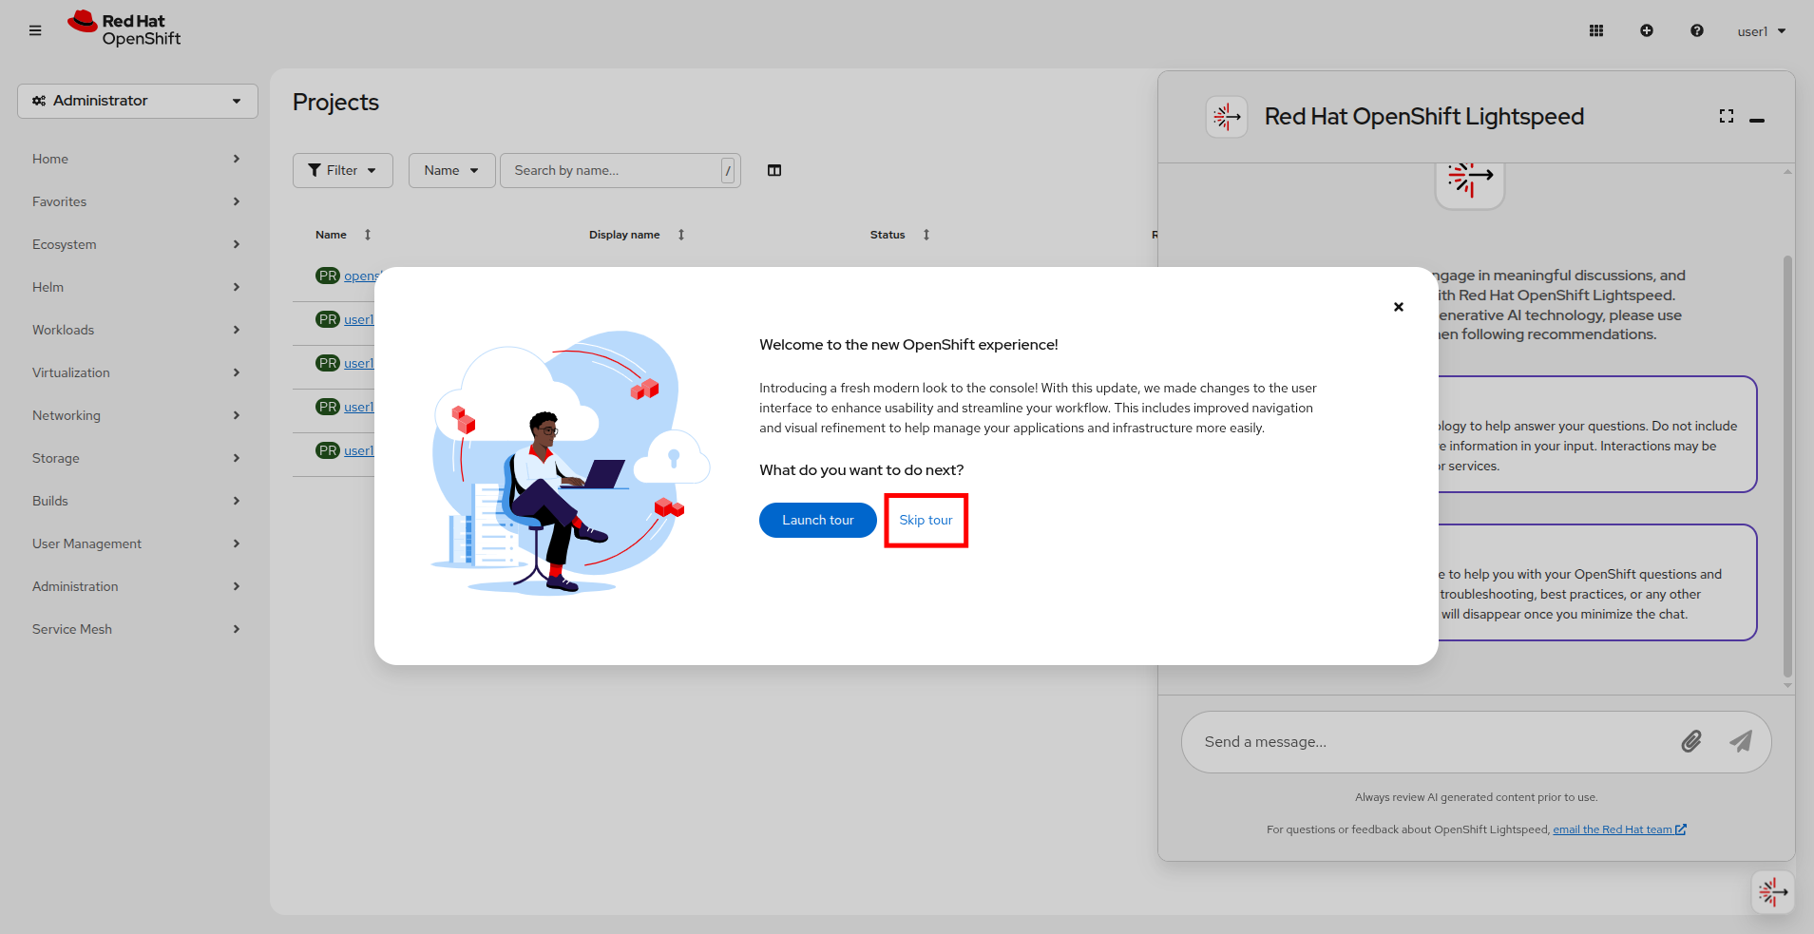The width and height of the screenshot is (1814, 934).
Task: Open the application launcher grid icon
Action: (x=1596, y=30)
